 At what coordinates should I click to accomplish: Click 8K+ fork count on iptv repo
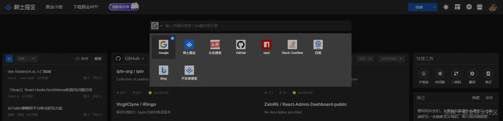(137, 93)
